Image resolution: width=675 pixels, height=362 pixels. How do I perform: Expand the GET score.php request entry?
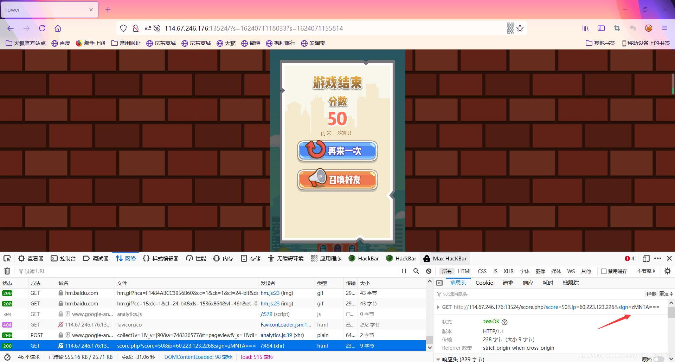click(x=438, y=307)
